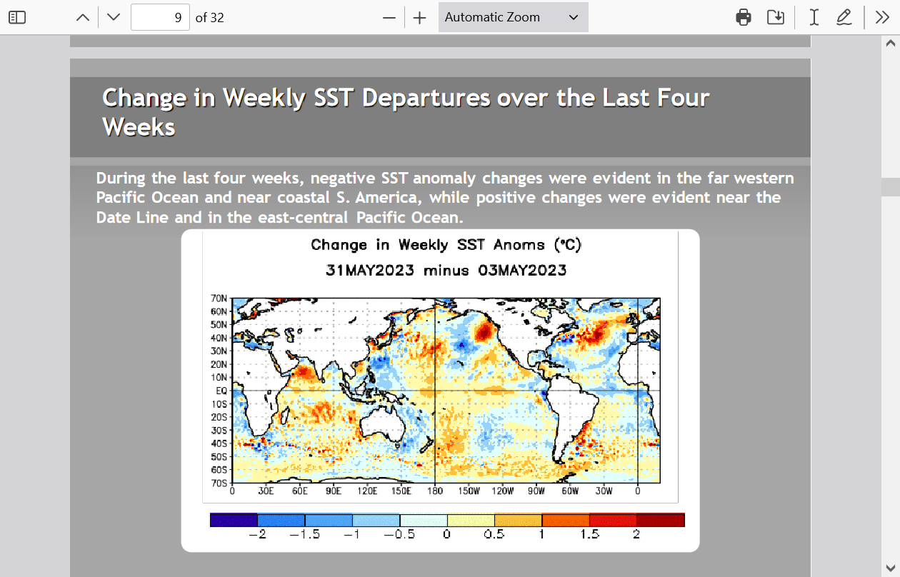Click the '60S' latitude axis label

coord(219,470)
